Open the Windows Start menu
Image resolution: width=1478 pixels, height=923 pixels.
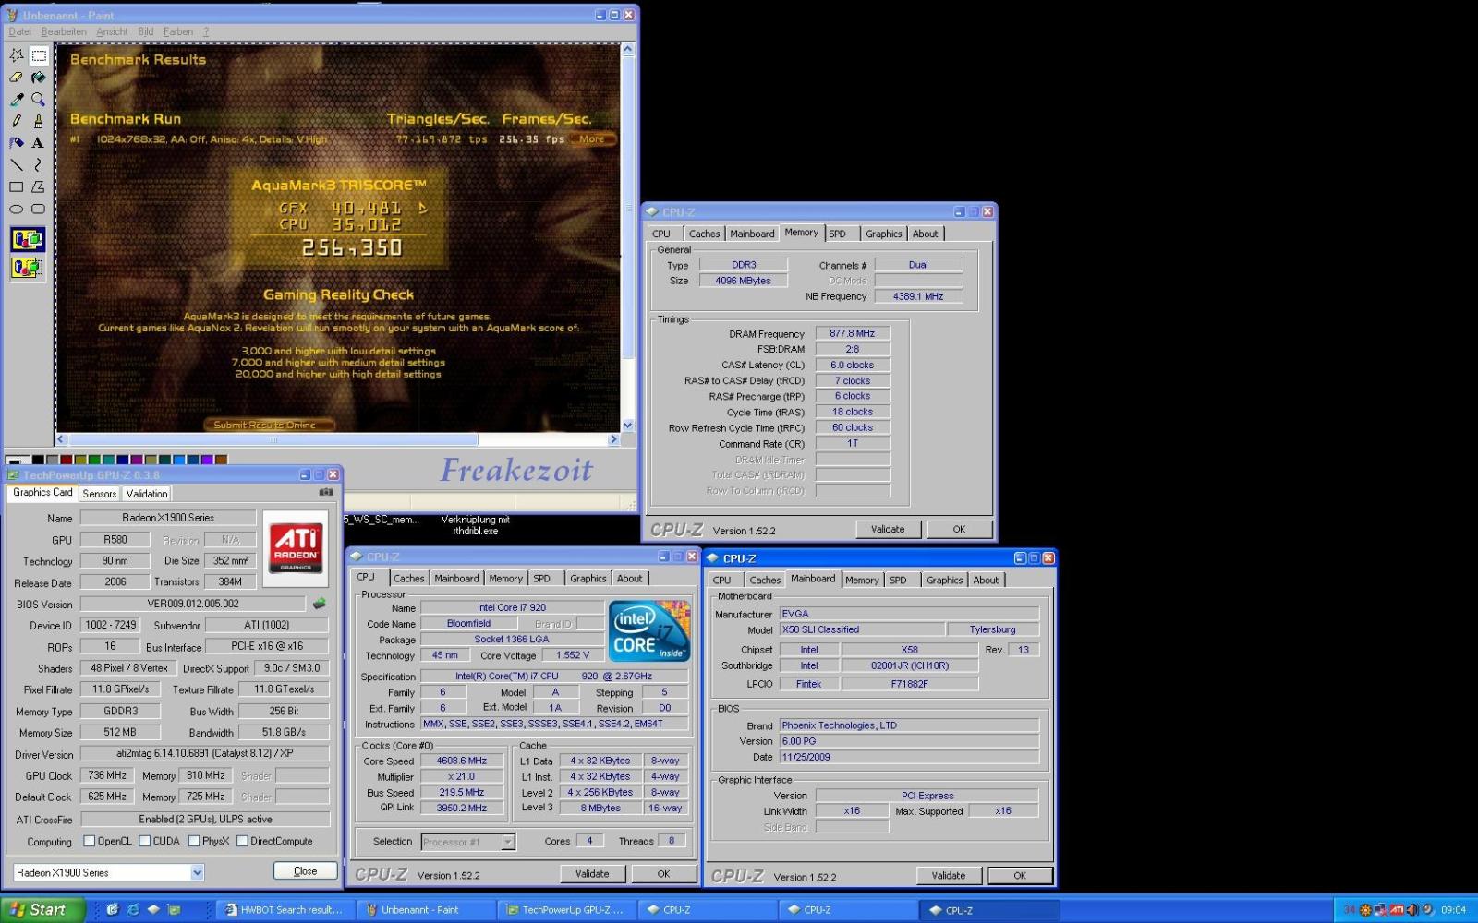tap(42, 909)
